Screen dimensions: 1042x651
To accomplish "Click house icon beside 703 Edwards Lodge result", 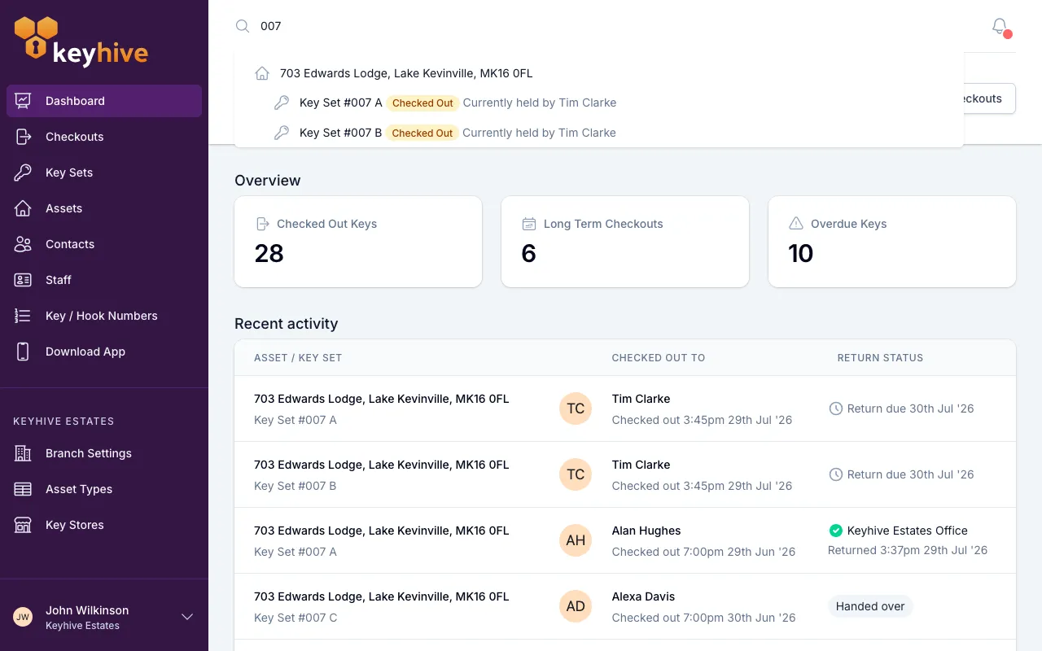I will [262, 73].
